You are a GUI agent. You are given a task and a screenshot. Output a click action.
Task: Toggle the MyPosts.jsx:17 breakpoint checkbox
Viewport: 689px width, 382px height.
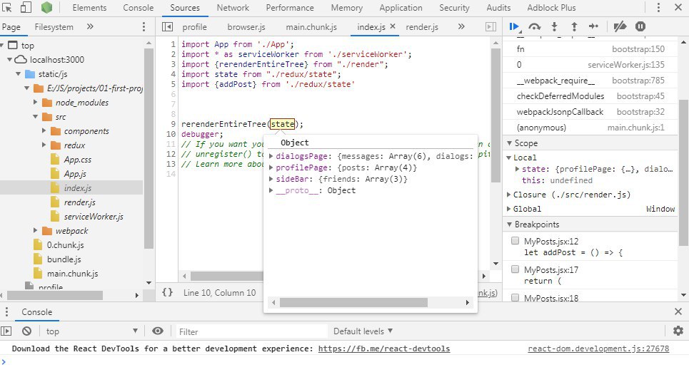point(515,269)
